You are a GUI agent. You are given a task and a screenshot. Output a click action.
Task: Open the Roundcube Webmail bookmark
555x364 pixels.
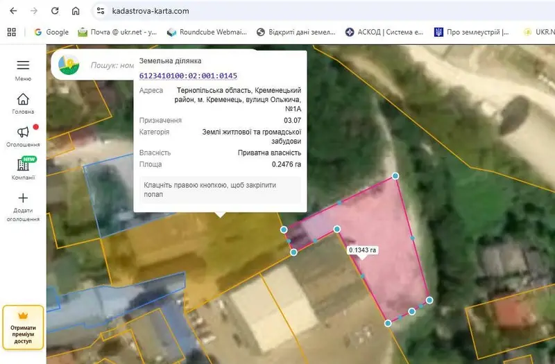pos(207,32)
